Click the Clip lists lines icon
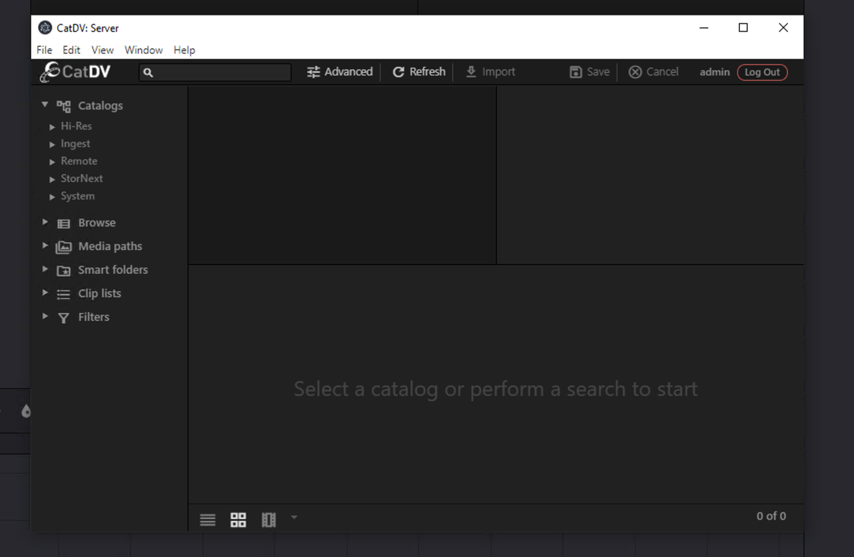 pos(63,294)
